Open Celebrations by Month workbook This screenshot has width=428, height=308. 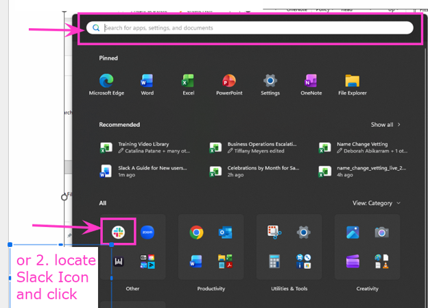[254, 171]
